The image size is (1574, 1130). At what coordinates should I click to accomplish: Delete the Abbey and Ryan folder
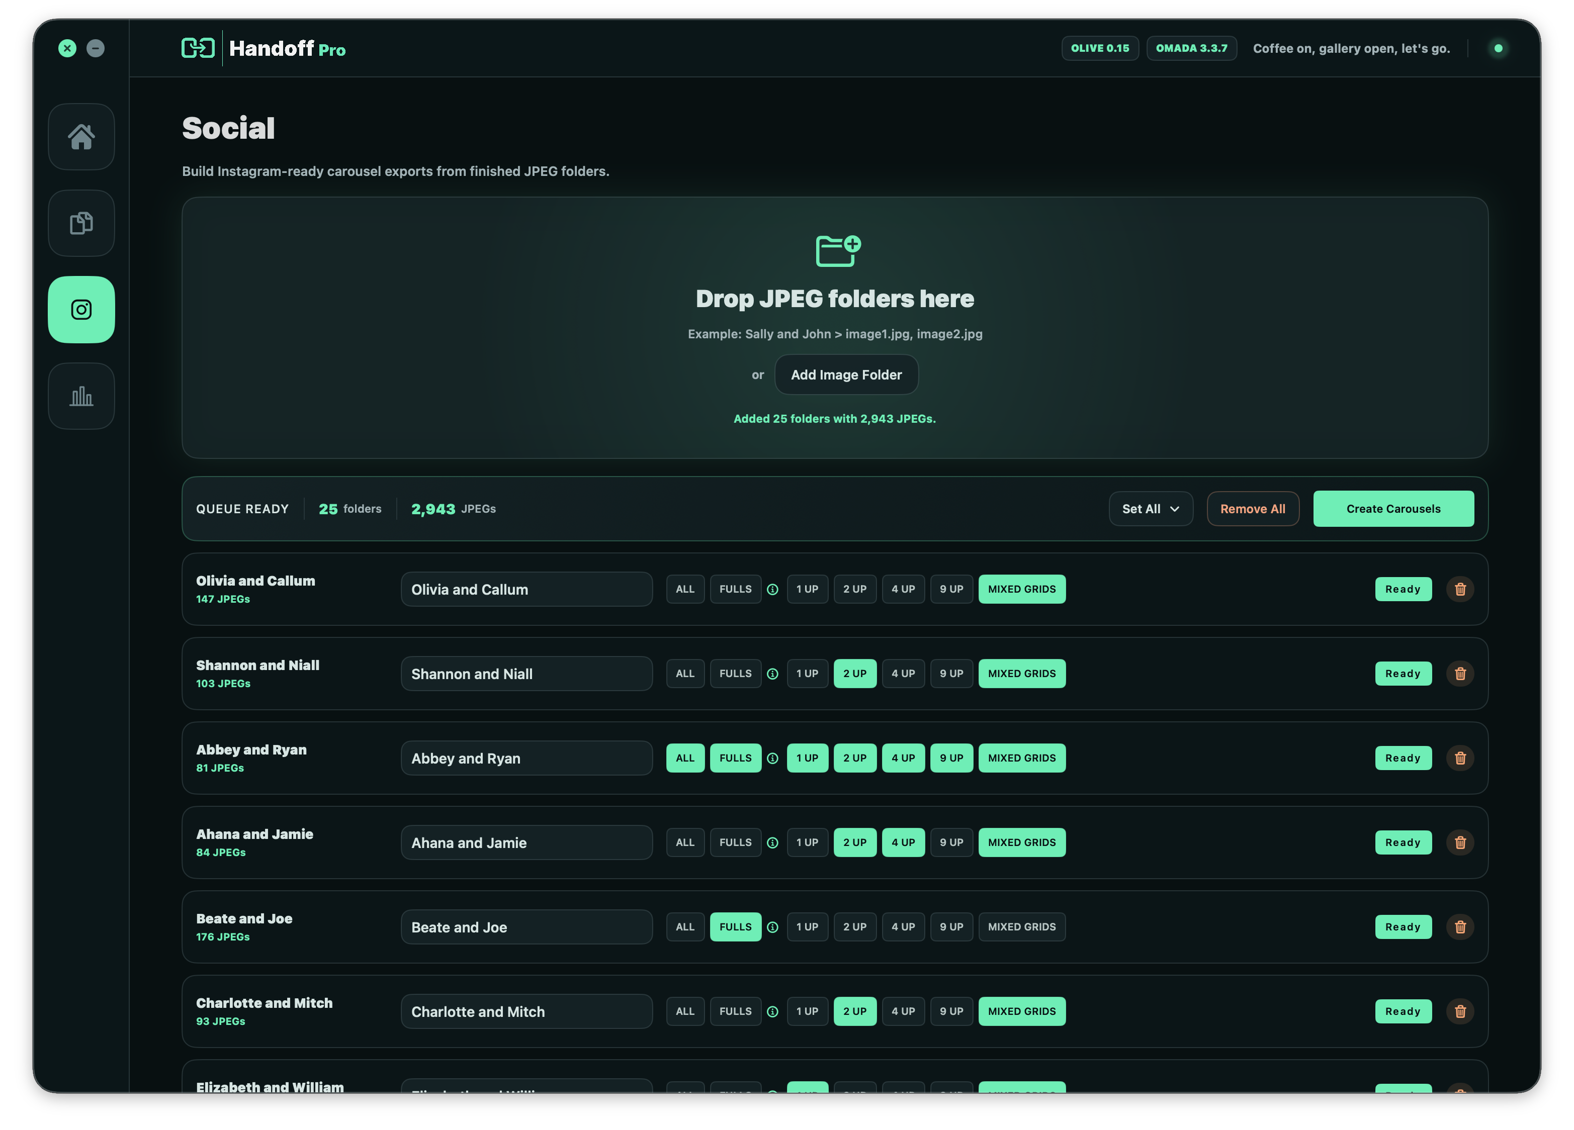pos(1459,758)
